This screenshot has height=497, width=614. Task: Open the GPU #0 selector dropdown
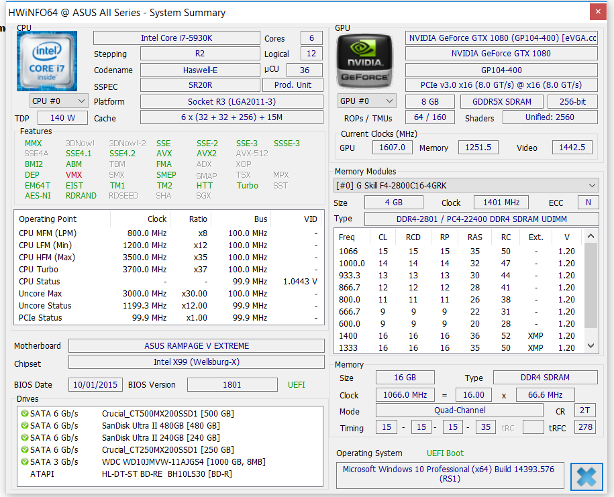click(366, 101)
